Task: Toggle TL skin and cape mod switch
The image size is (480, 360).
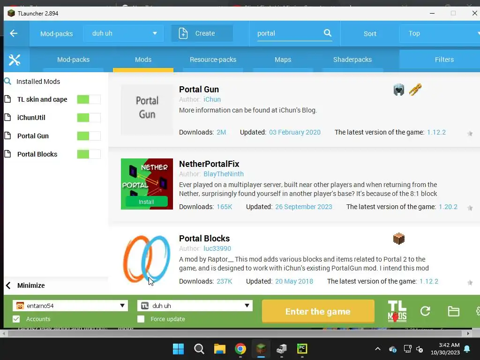Action: (89, 99)
